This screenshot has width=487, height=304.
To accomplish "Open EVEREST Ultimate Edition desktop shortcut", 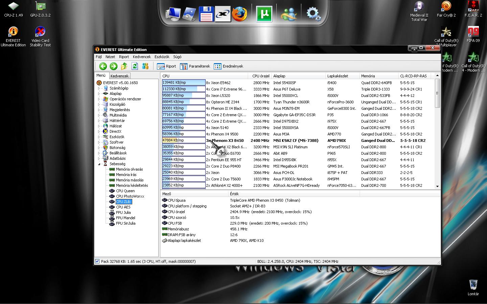I will click(13, 36).
